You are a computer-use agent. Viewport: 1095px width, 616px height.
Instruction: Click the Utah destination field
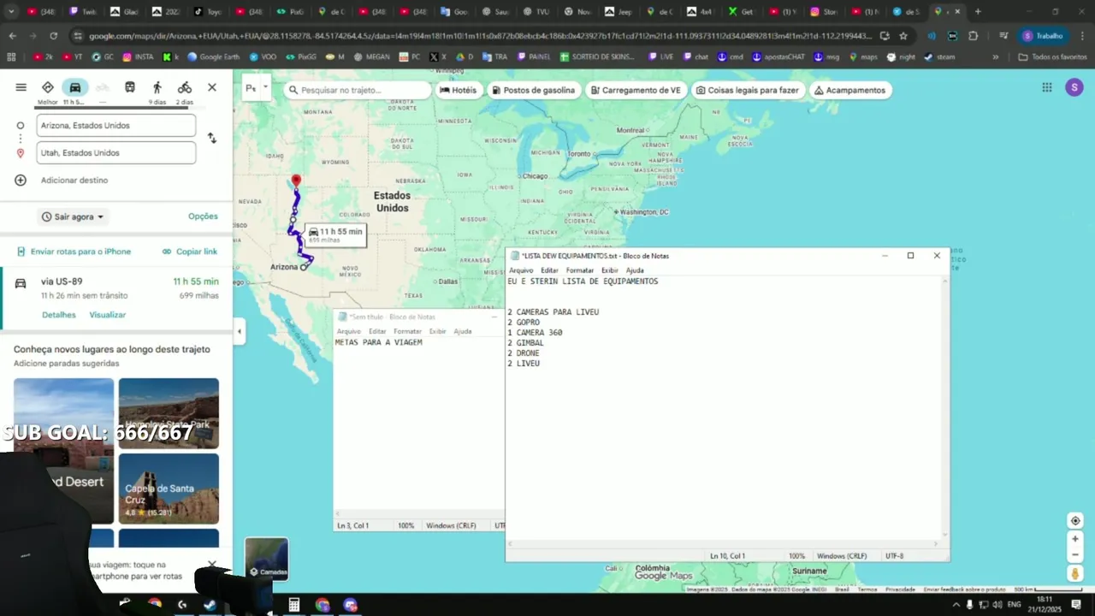point(115,152)
